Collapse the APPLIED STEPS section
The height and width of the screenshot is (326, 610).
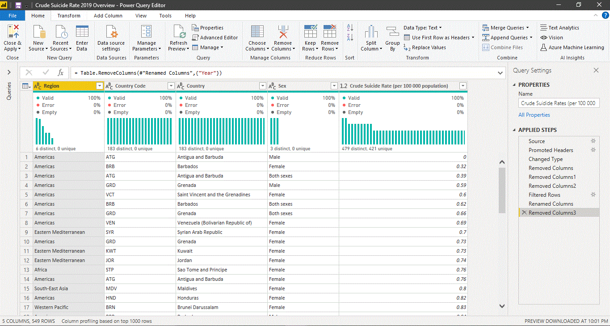(x=514, y=130)
